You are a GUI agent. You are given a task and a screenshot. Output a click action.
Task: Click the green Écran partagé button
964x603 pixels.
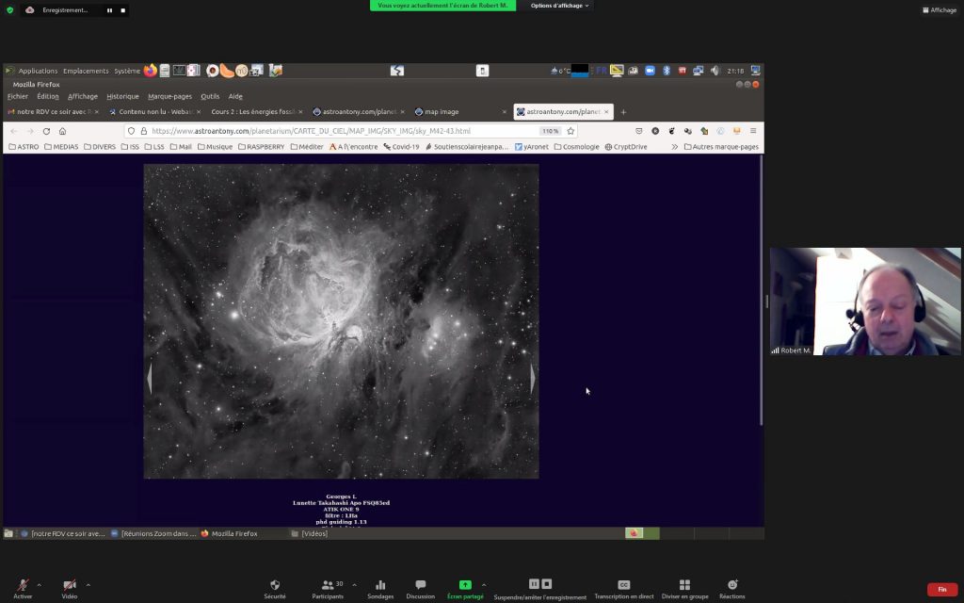465,588
